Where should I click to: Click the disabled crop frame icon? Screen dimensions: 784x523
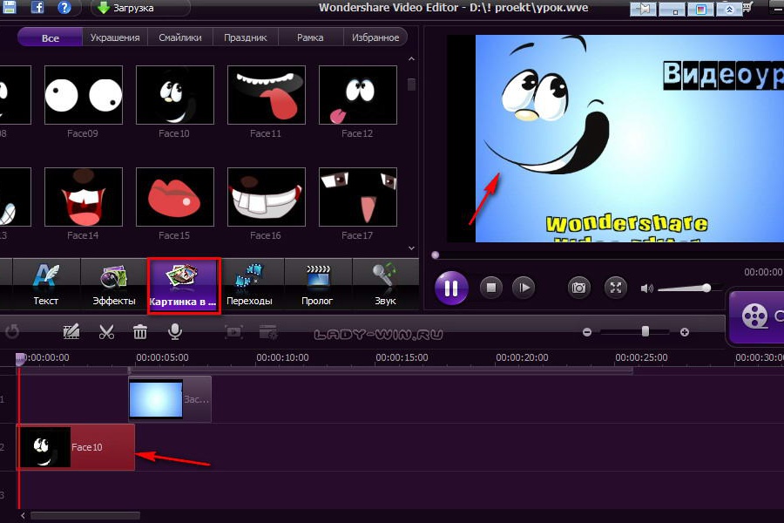click(233, 331)
